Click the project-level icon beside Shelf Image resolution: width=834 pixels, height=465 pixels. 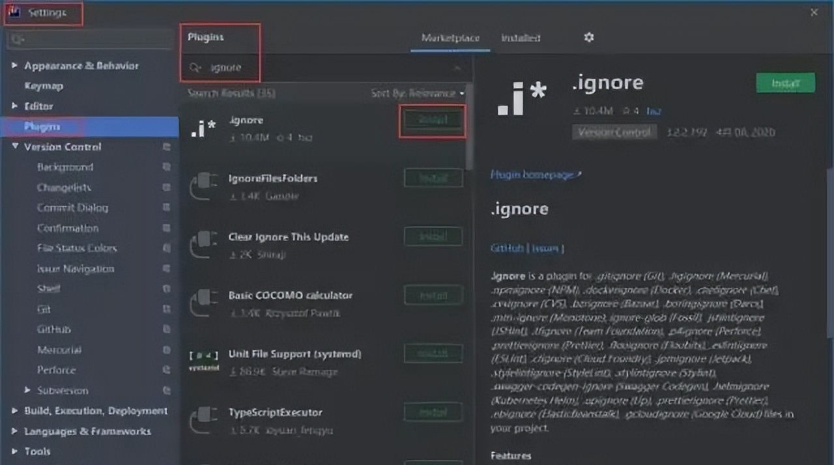point(167,289)
